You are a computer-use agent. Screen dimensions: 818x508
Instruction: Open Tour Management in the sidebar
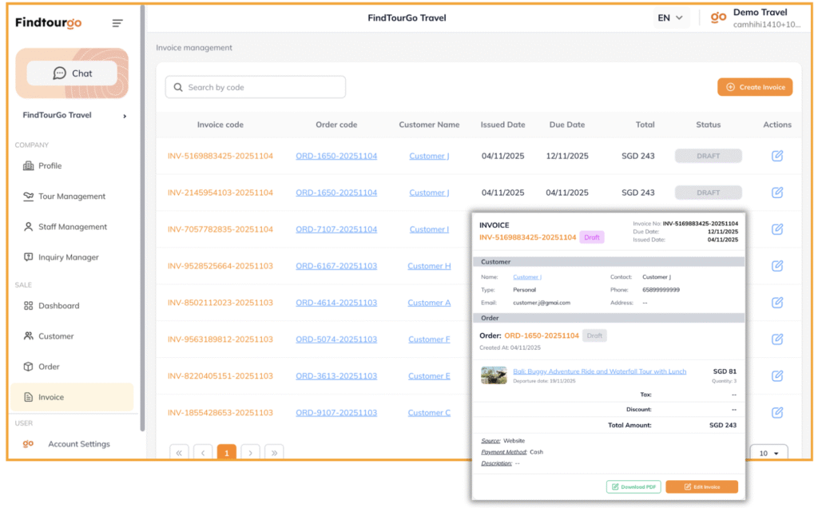(71, 196)
